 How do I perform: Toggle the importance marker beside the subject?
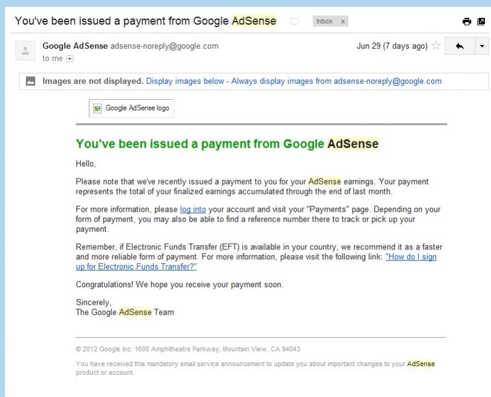(x=295, y=21)
